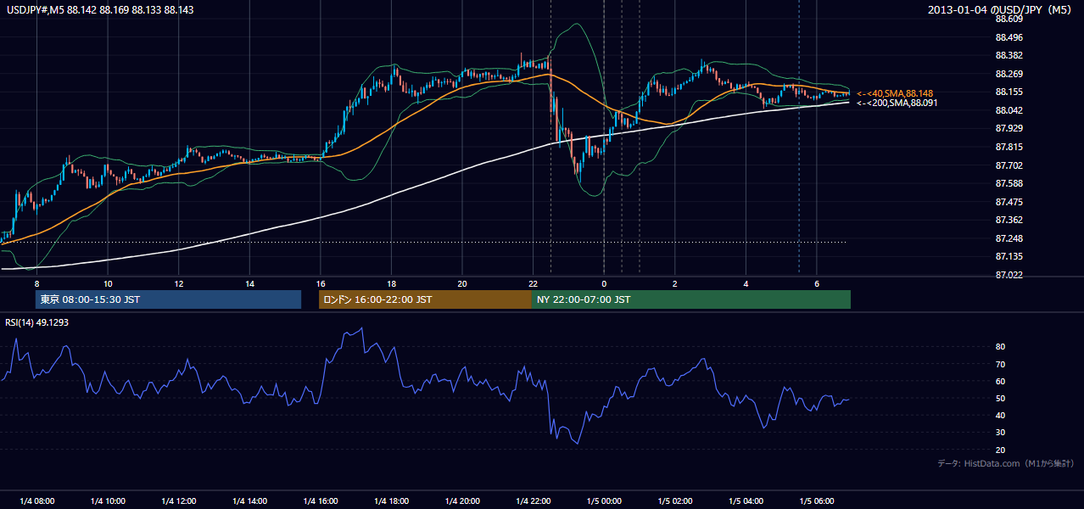Viewport: 1084px width, 509px height.
Task: Click price scale value 87.588
Action: pyautogui.click(x=1008, y=183)
